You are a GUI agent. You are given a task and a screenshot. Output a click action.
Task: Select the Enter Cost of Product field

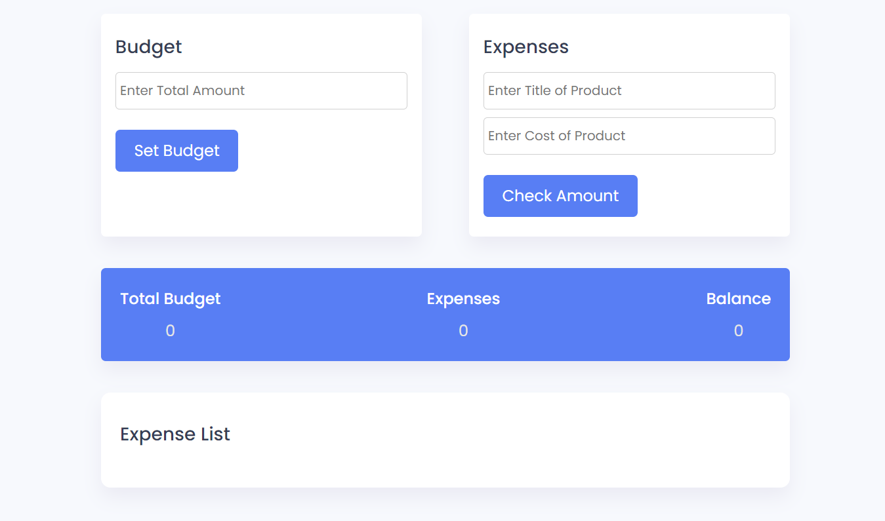pos(628,136)
